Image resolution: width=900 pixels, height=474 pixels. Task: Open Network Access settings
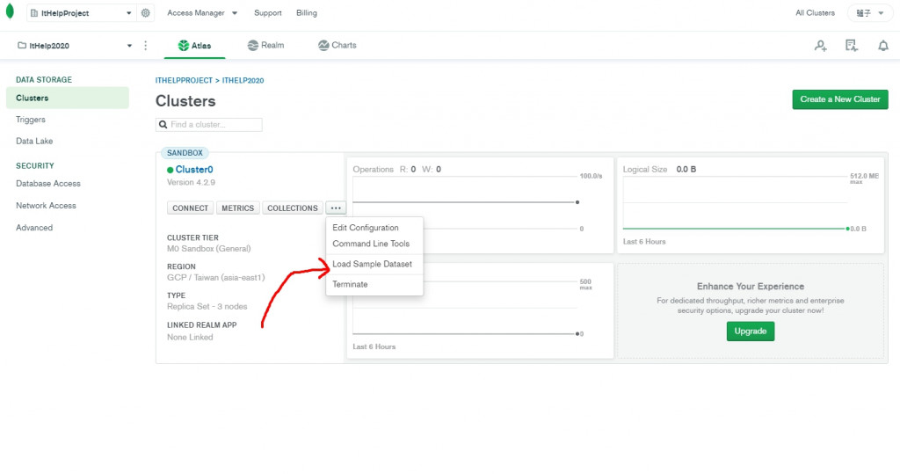46,205
